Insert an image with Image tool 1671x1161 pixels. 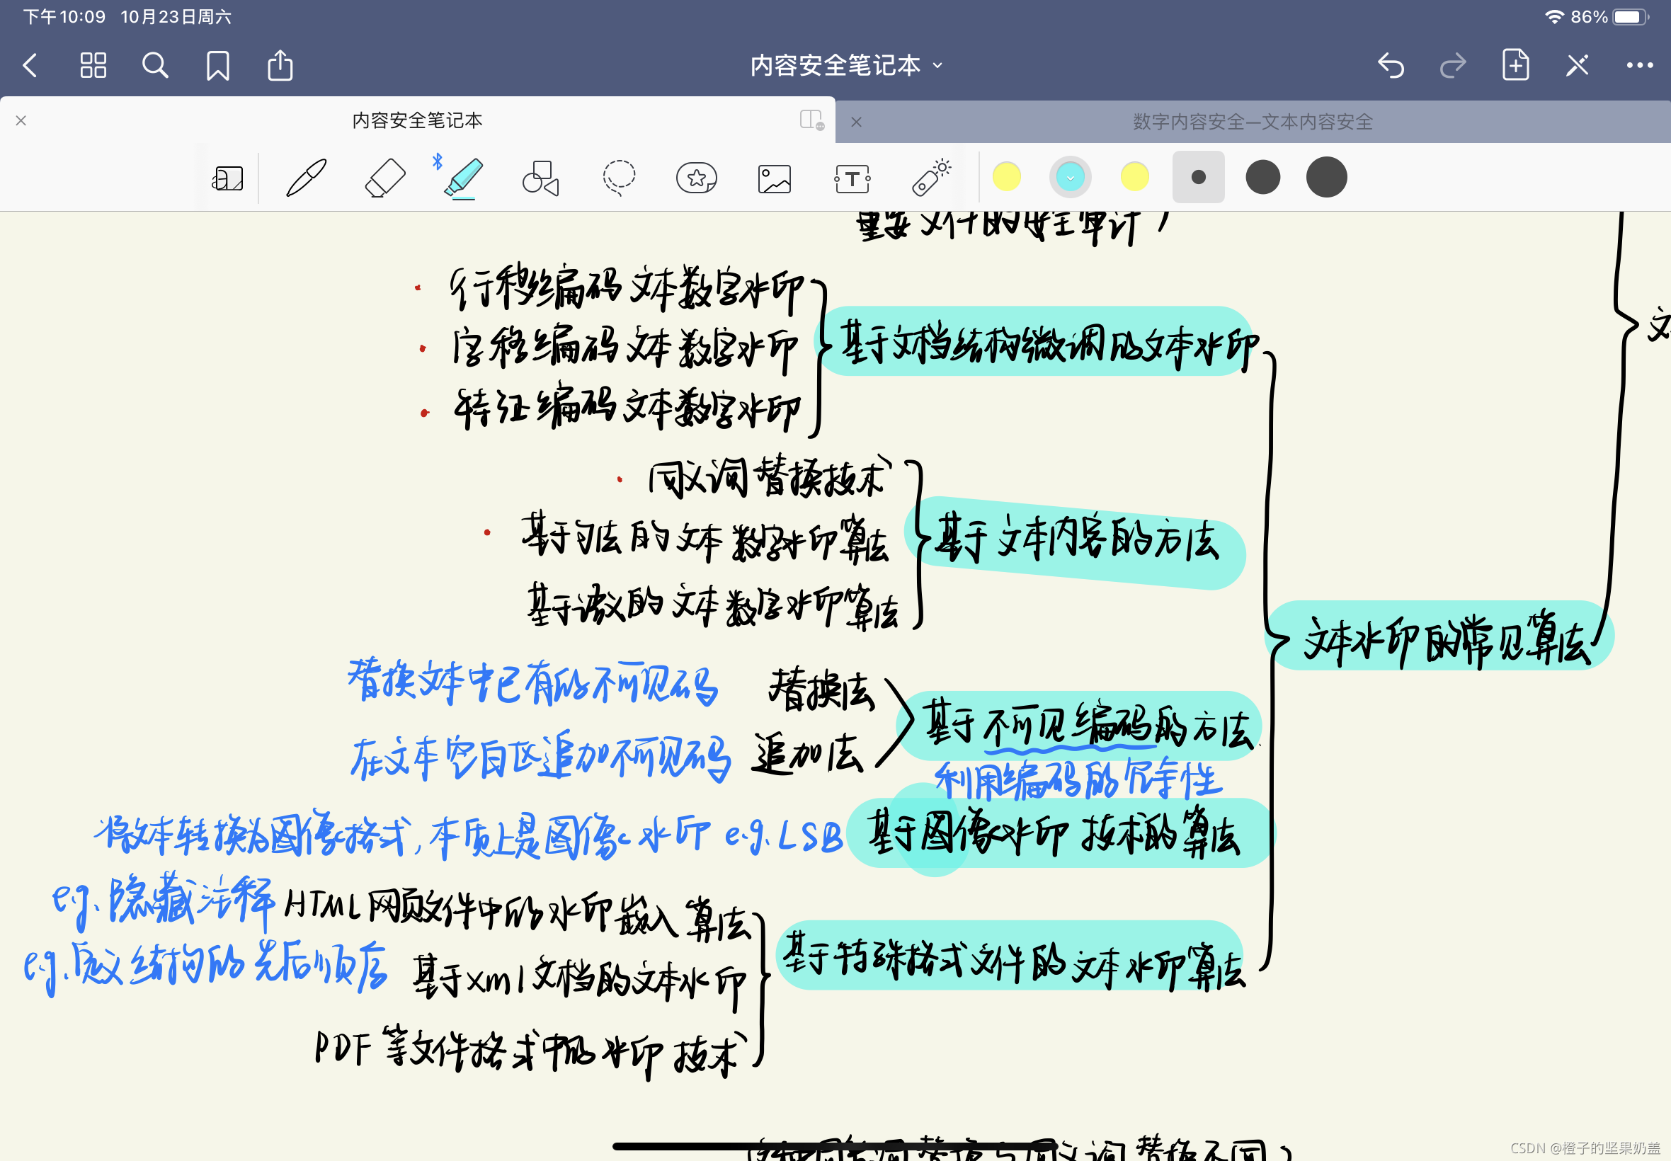click(774, 178)
